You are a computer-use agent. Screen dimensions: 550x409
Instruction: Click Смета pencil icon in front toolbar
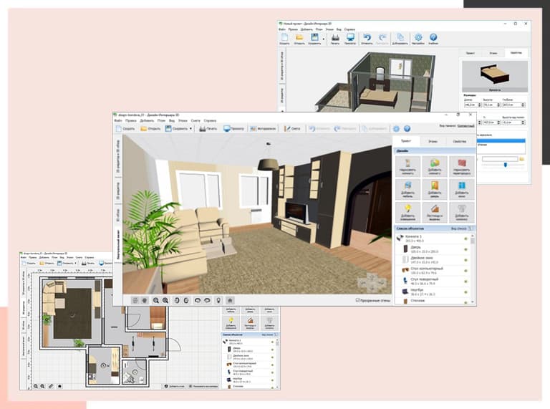[287, 129]
